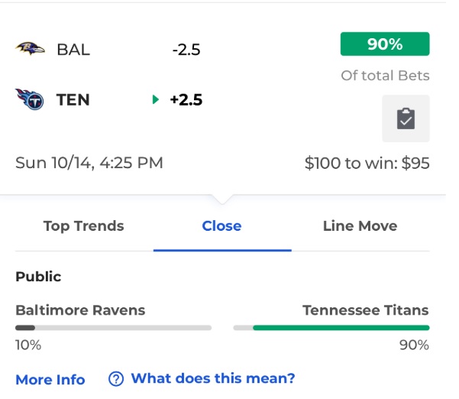Click the Sun 10/14 game time text
459x399 pixels.
[x=89, y=163]
